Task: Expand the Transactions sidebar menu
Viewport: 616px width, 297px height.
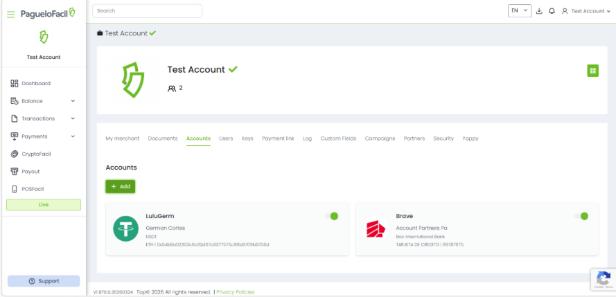Action: 43,118
